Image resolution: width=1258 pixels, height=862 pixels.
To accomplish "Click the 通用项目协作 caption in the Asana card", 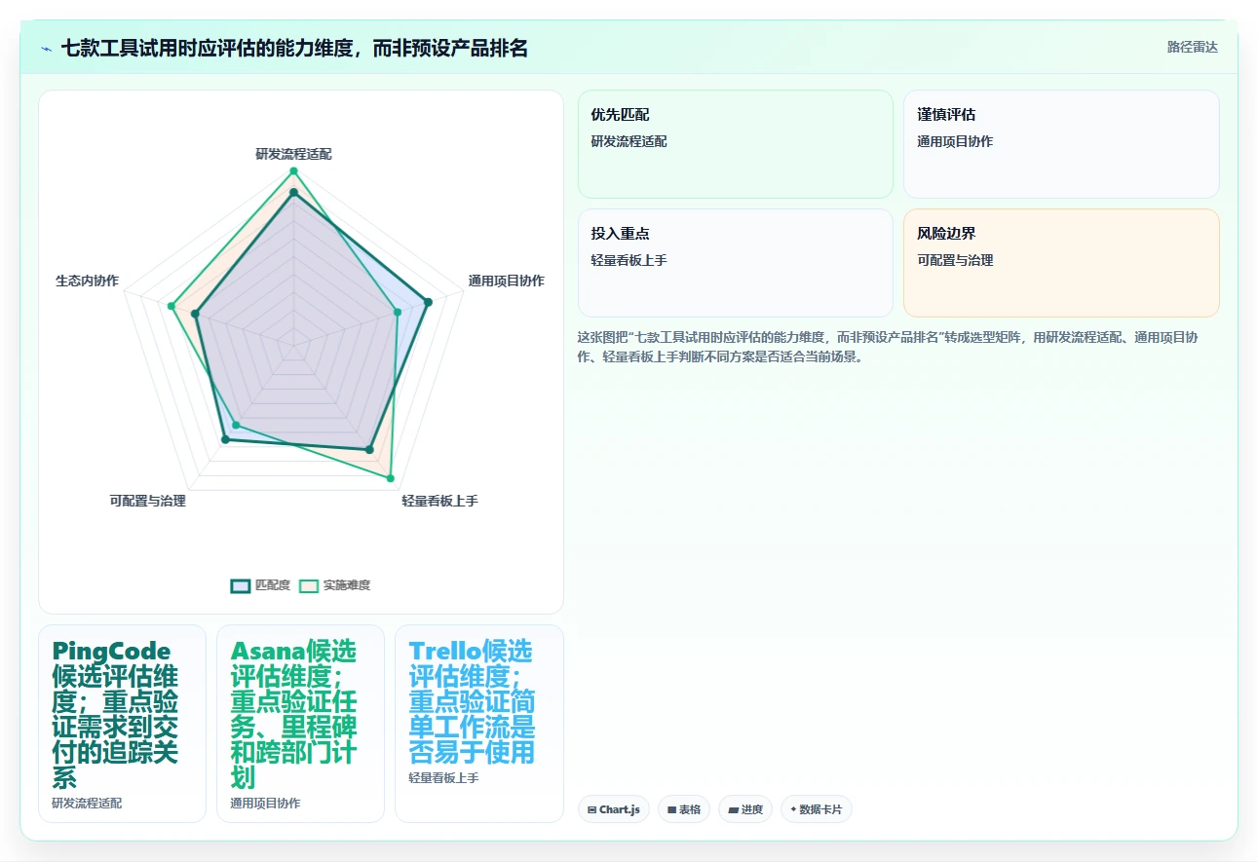I will pos(265,804).
